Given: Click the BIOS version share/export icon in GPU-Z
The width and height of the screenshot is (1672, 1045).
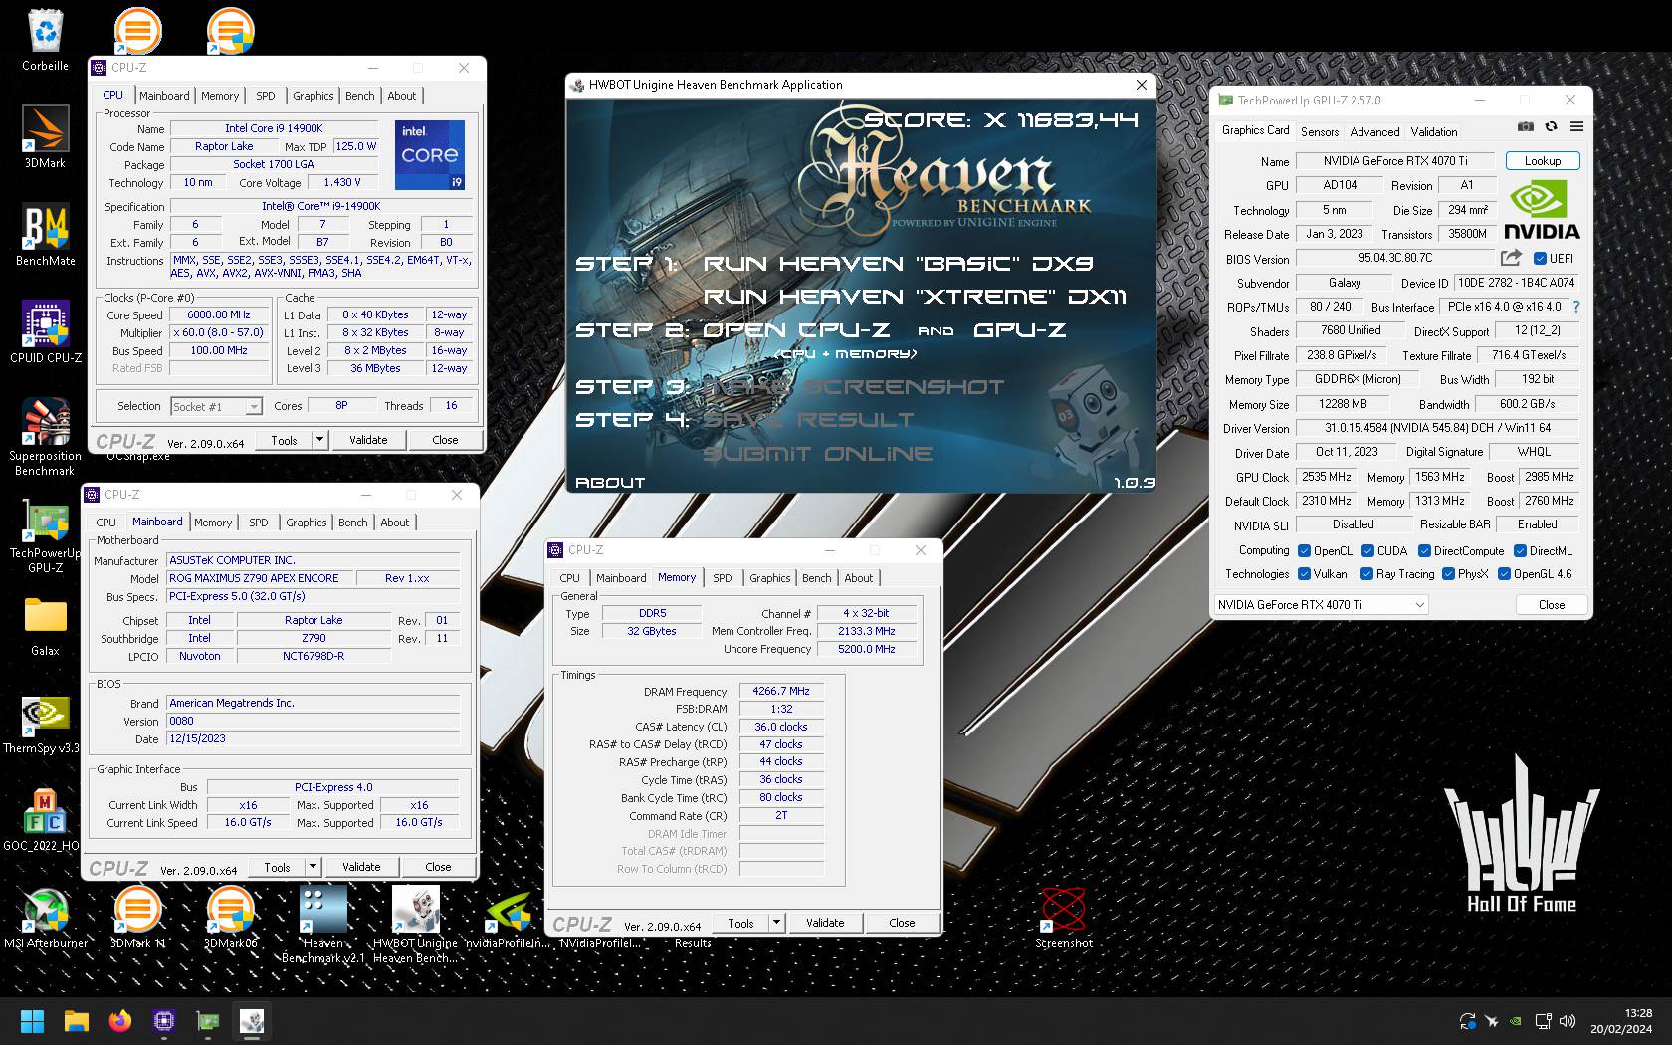Looking at the screenshot, I should 1511,258.
